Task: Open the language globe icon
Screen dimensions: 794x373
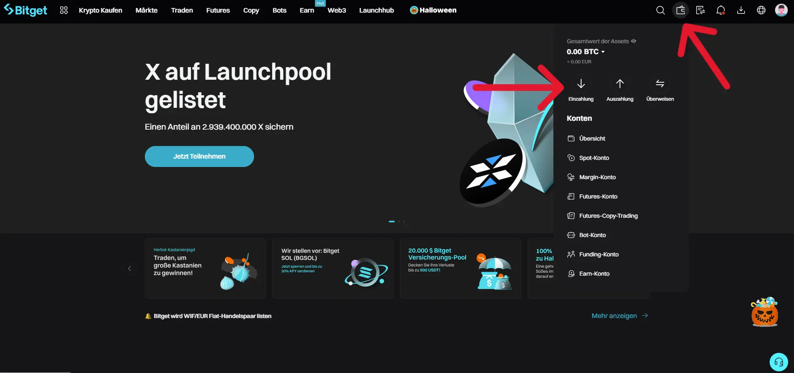Action: (761, 10)
